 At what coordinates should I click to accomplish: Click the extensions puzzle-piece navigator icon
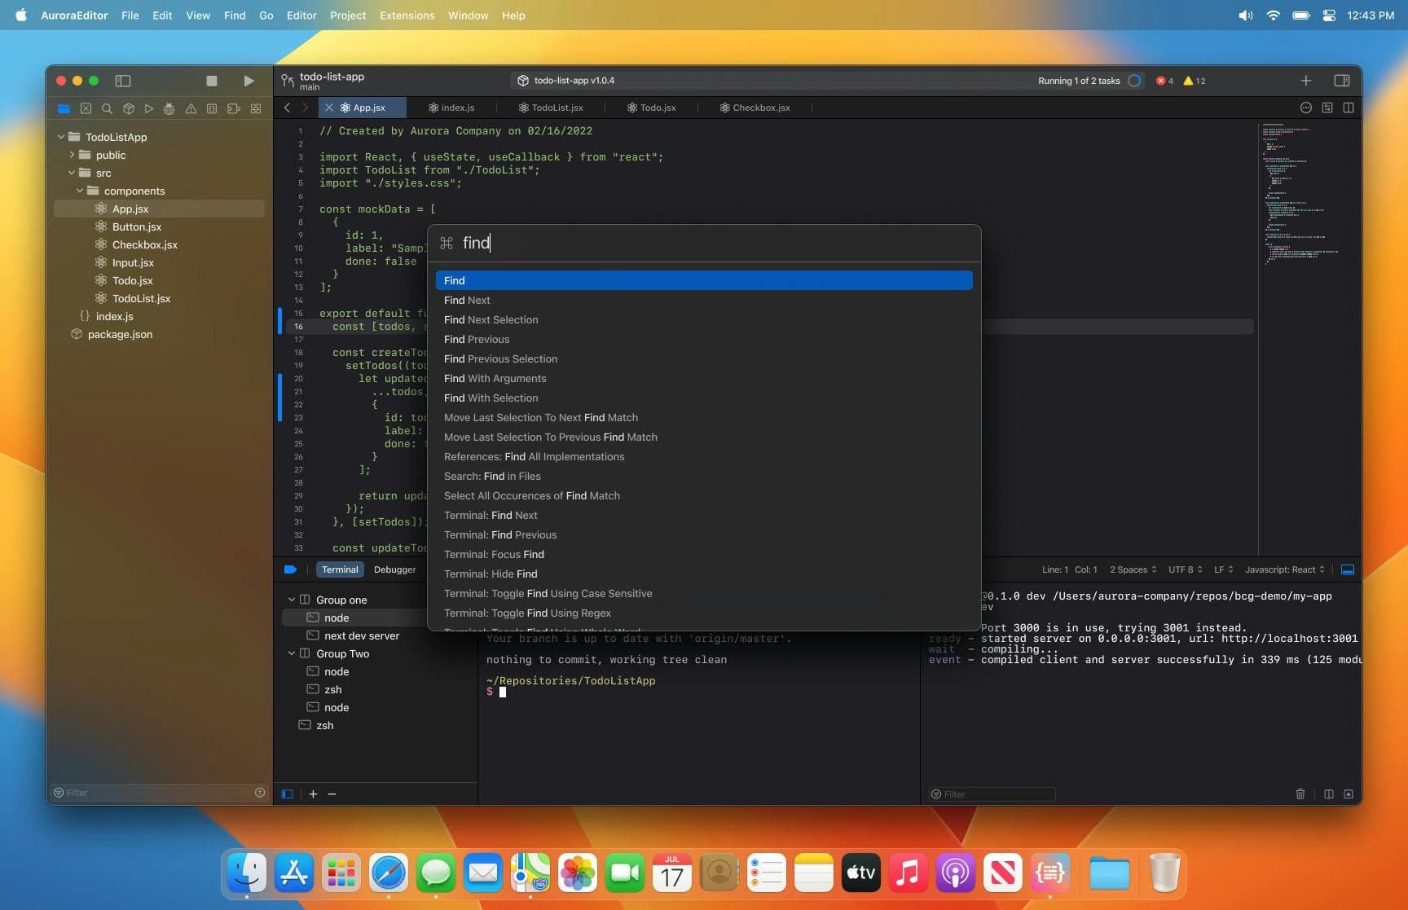click(x=234, y=108)
